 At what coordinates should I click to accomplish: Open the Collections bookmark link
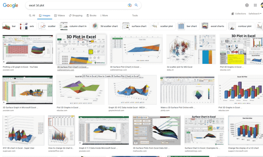[x=239, y=13]
